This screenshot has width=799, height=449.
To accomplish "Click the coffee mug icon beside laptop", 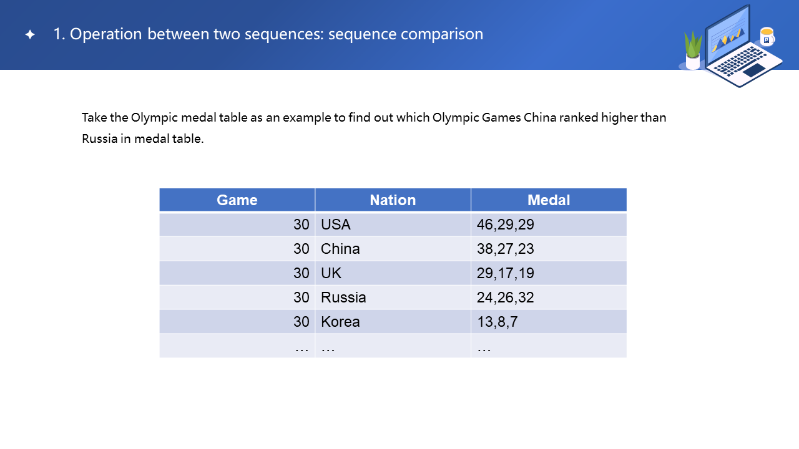I will [x=767, y=36].
